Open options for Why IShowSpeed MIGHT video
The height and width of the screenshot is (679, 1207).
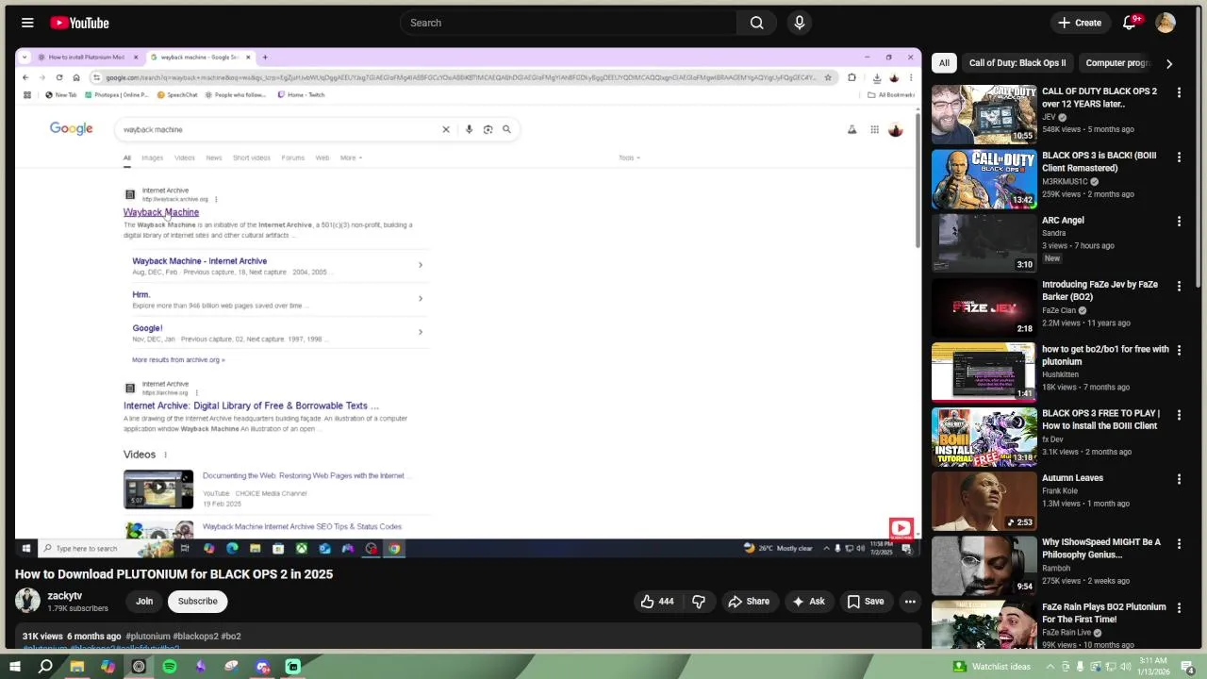[1179, 543]
